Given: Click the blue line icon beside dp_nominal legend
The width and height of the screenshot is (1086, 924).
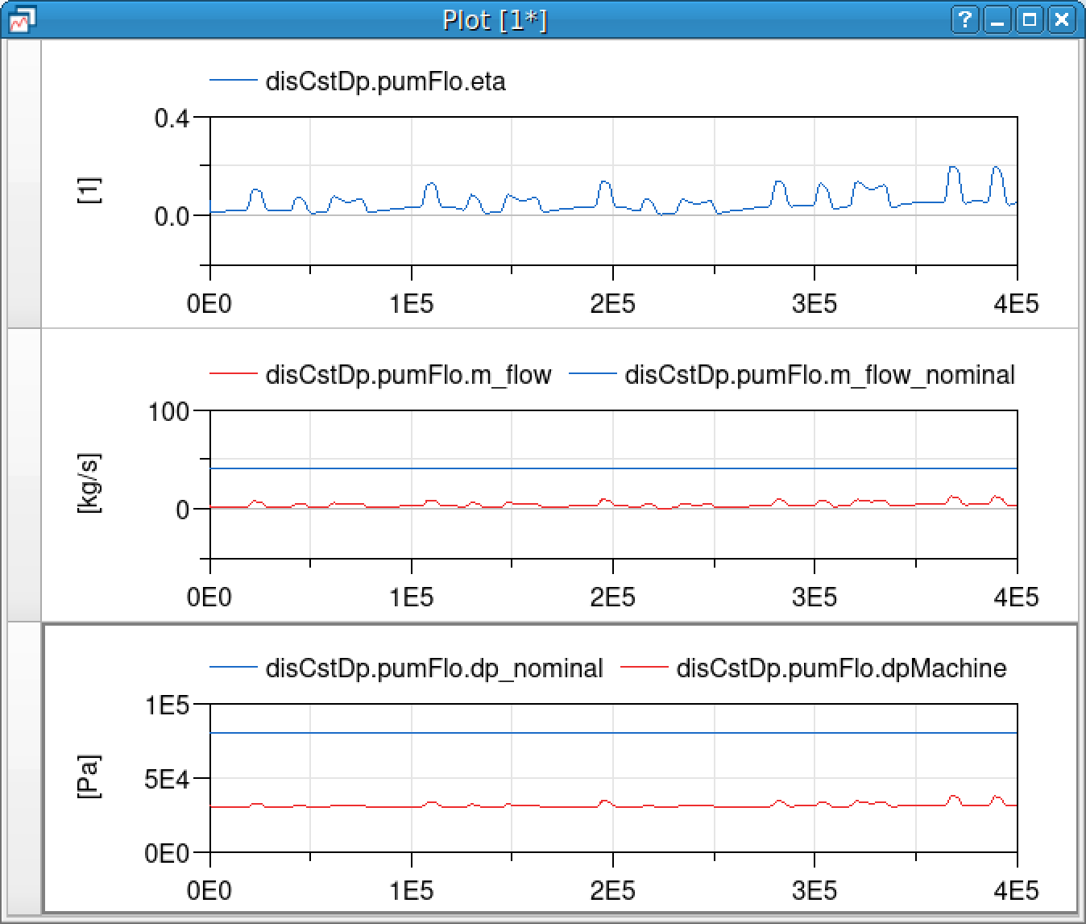Looking at the screenshot, I should [x=232, y=667].
